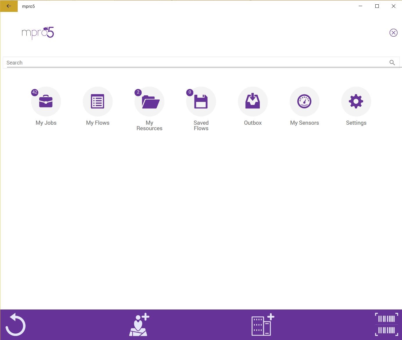
Task: Click the "Saved Flows" label
Action: click(201, 126)
